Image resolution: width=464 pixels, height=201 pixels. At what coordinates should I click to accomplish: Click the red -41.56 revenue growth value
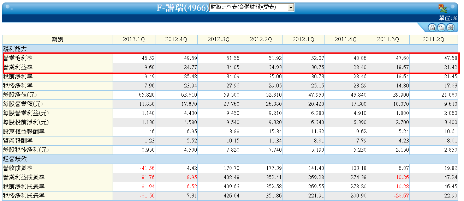[147, 168]
